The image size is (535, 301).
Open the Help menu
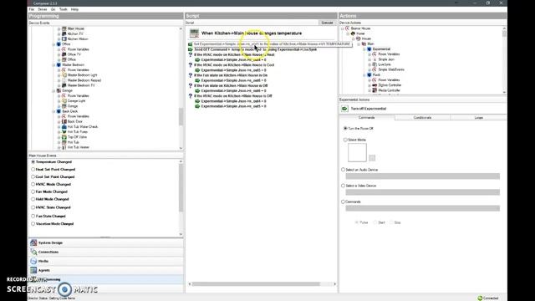tap(74, 9)
